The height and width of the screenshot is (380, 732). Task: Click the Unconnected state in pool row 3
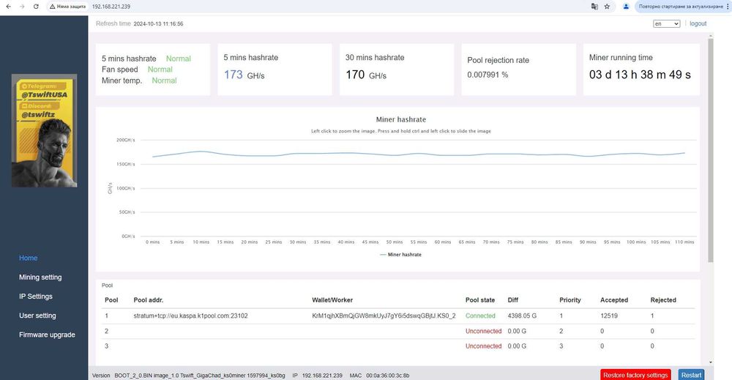tap(483, 346)
